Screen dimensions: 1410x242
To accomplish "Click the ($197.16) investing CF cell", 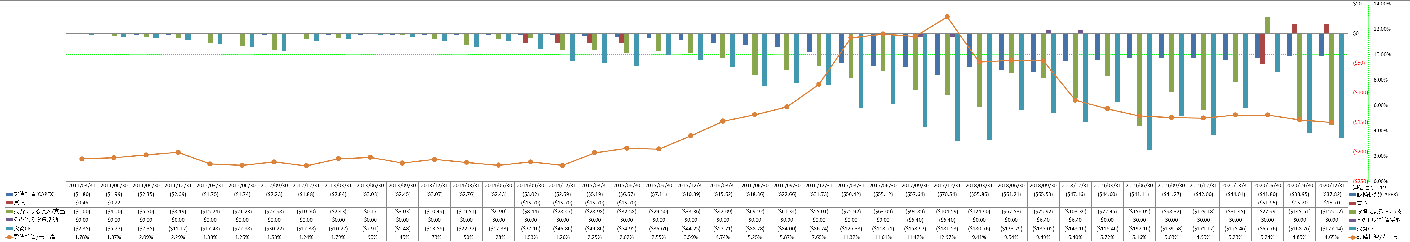I will 1140,229.
